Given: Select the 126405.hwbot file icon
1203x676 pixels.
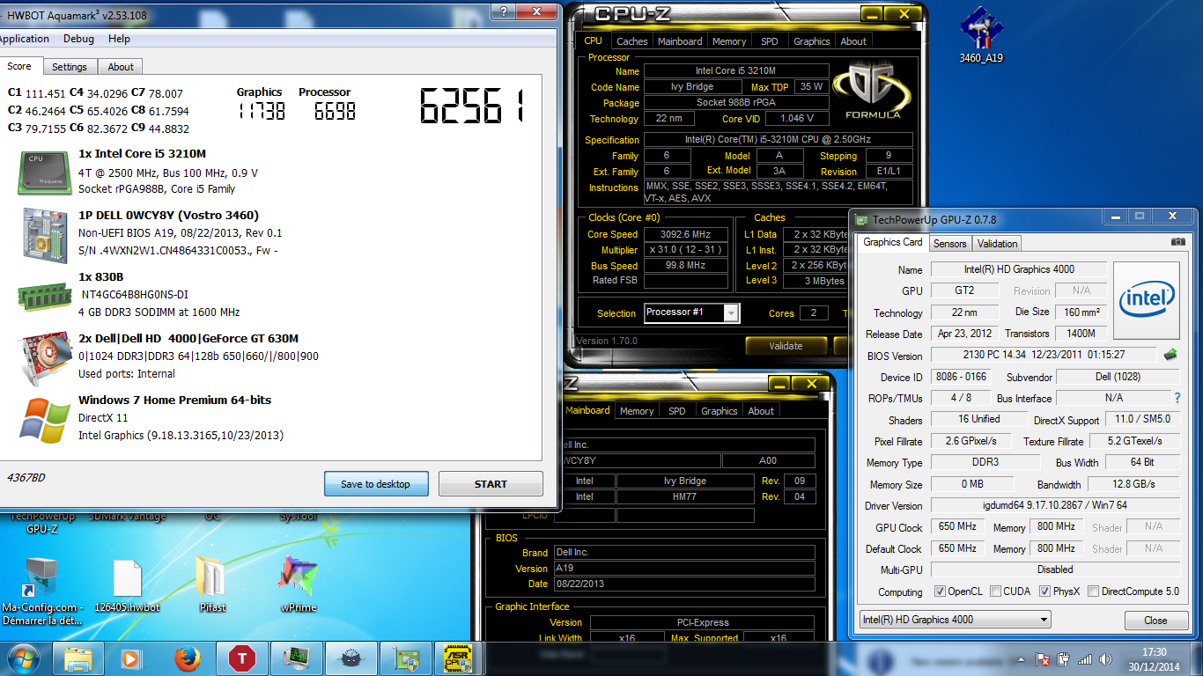Looking at the screenshot, I should (127, 585).
